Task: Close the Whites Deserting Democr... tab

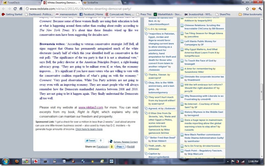Action: 79,2
